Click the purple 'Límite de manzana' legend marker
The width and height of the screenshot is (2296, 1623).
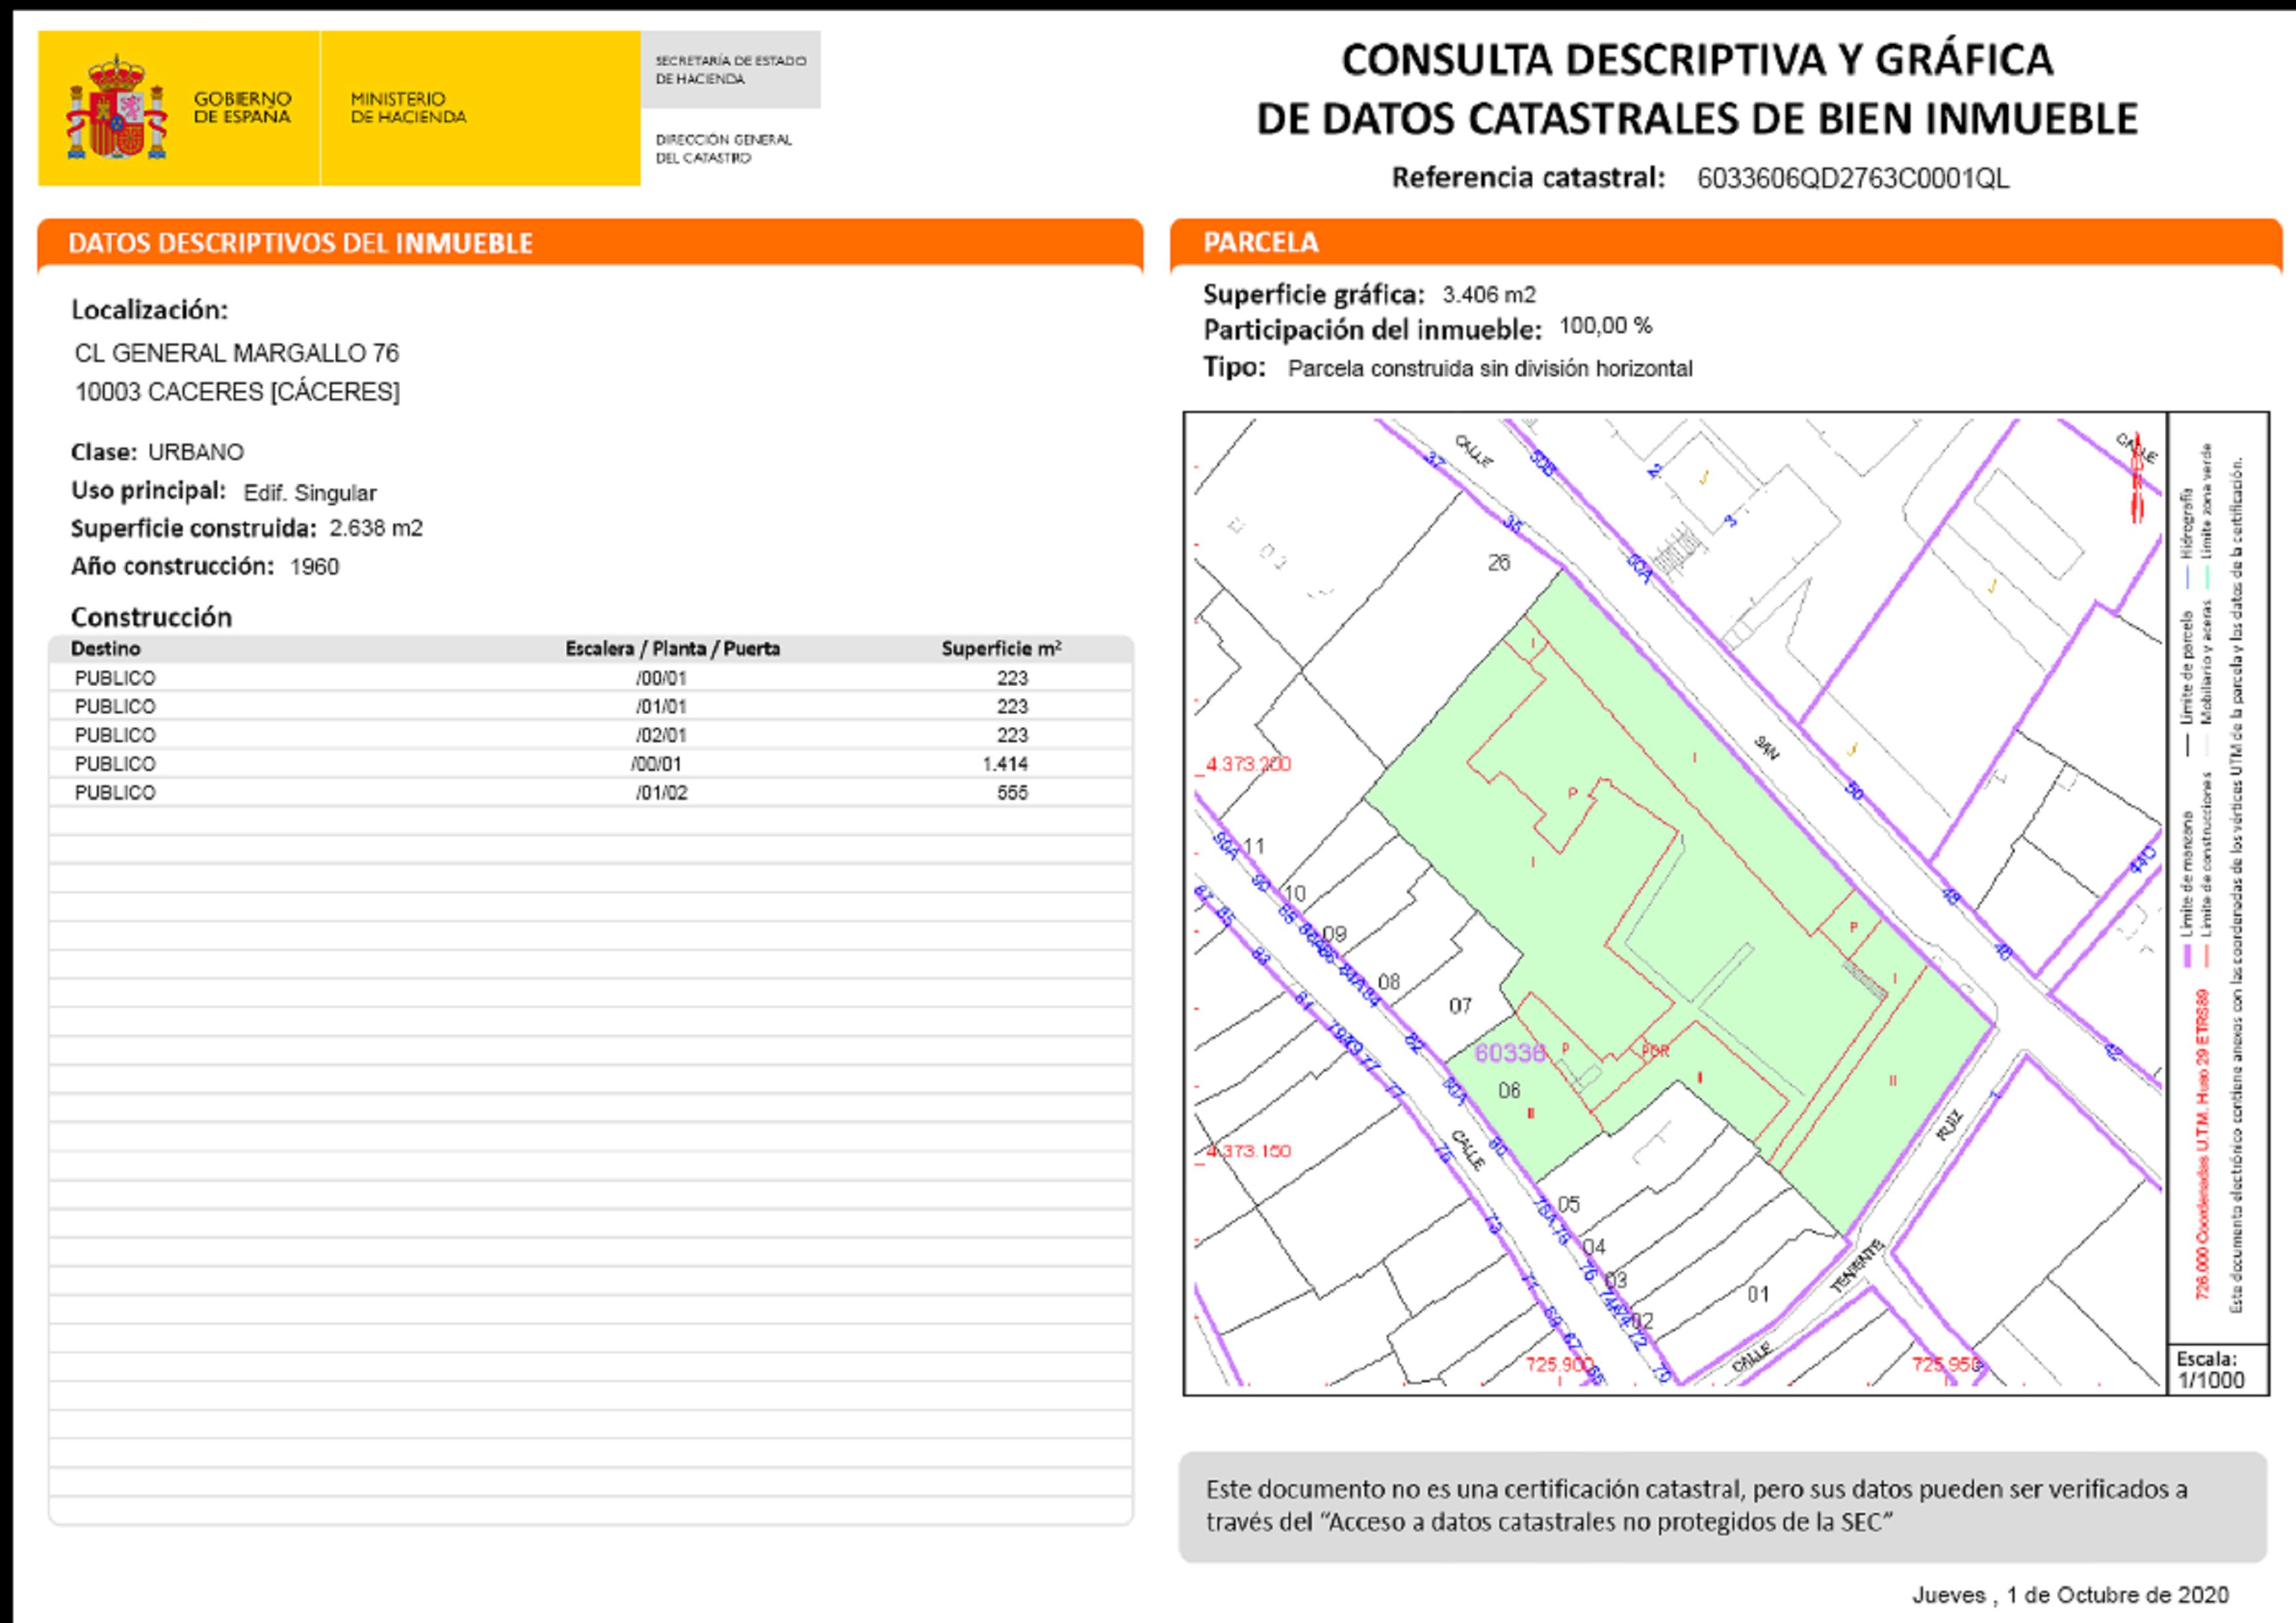(2187, 956)
